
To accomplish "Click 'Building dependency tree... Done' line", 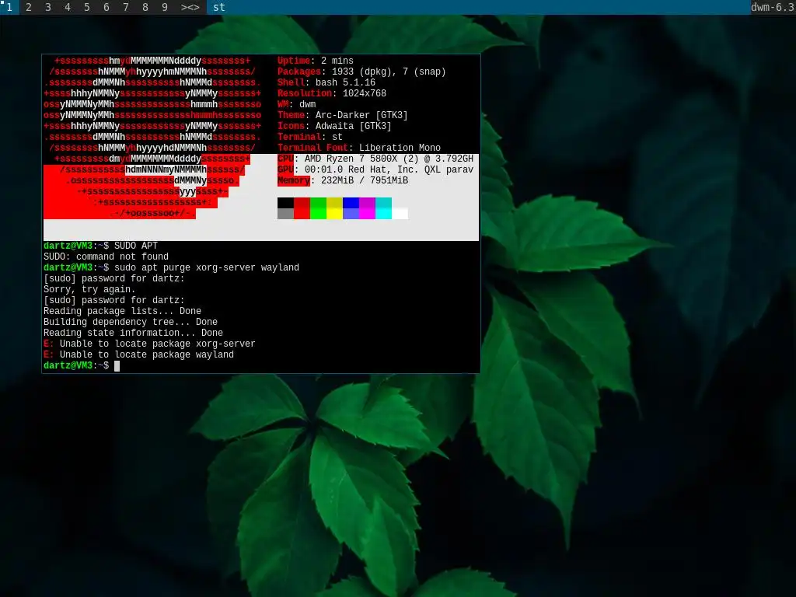I will click(131, 323).
